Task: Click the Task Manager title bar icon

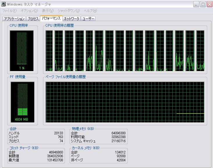Action: (x=3, y=4)
